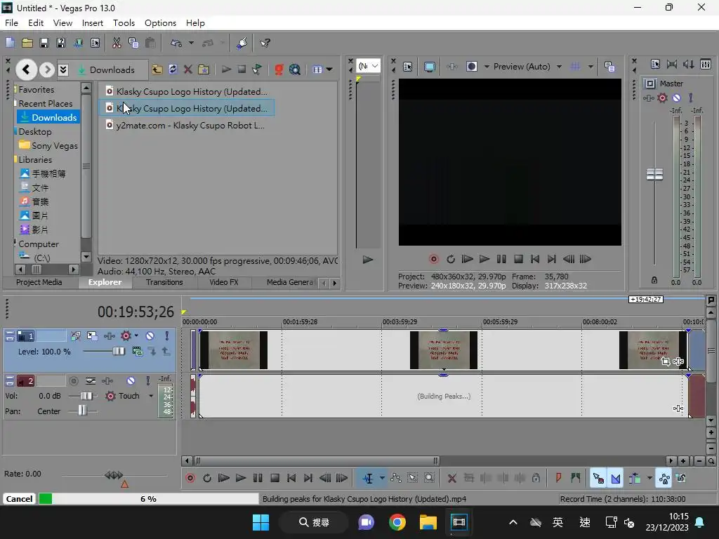Open Touch automation mode dropdown on track 2
Screen dimensions: 719x539
[x=151, y=396]
